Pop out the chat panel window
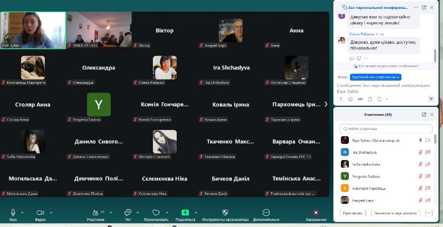 click(424, 7)
